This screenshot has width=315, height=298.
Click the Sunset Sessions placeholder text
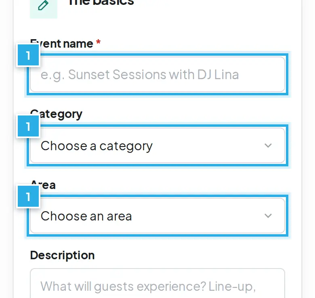140,75
